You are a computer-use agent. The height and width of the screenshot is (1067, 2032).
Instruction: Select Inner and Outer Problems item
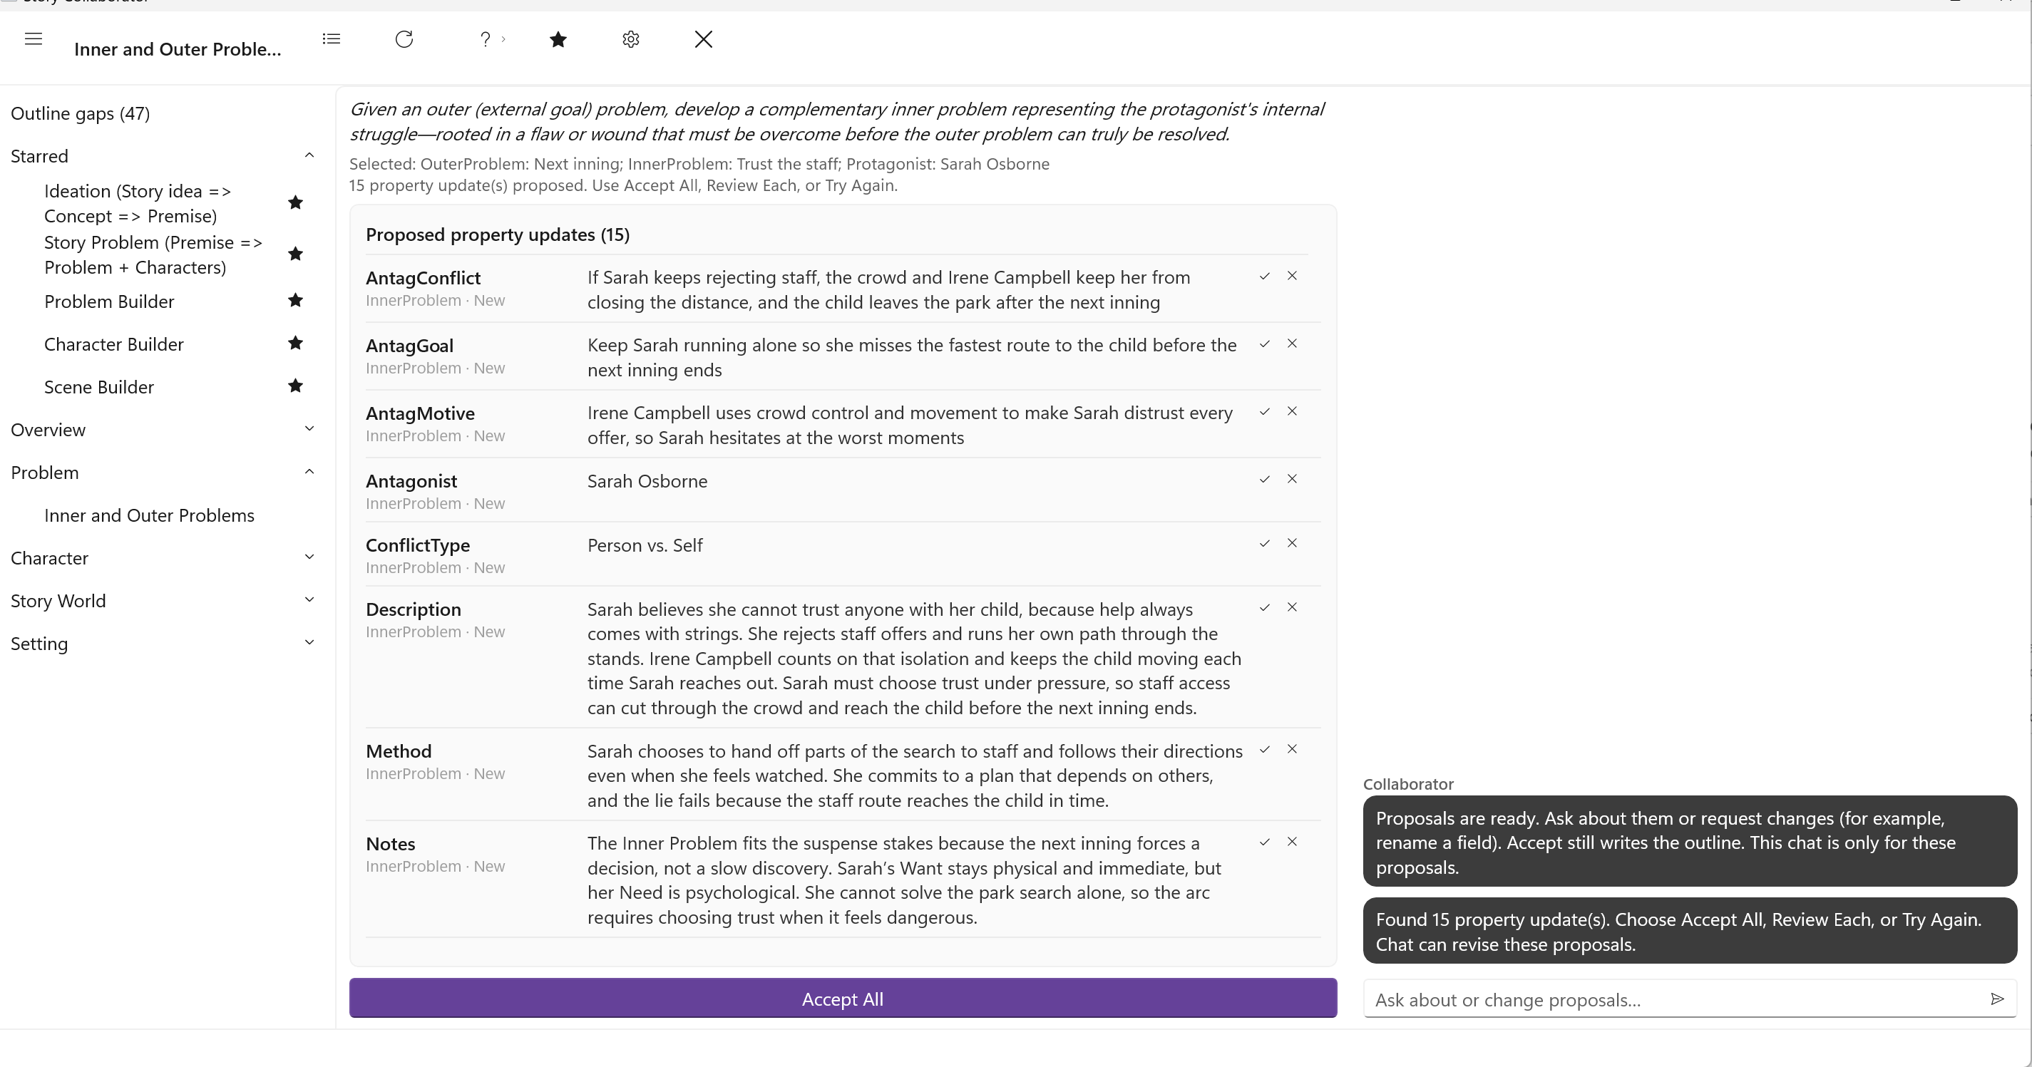pyautogui.click(x=149, y=515)
